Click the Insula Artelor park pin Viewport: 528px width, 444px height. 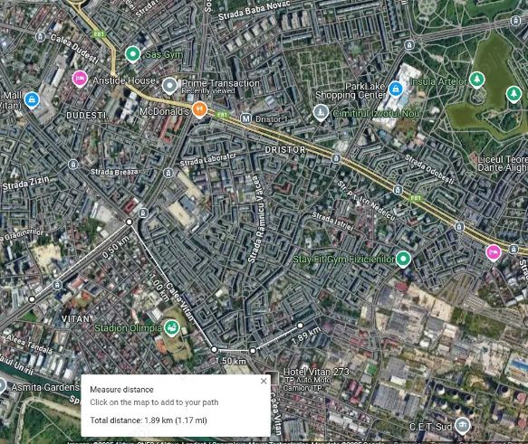pos(476,80)
